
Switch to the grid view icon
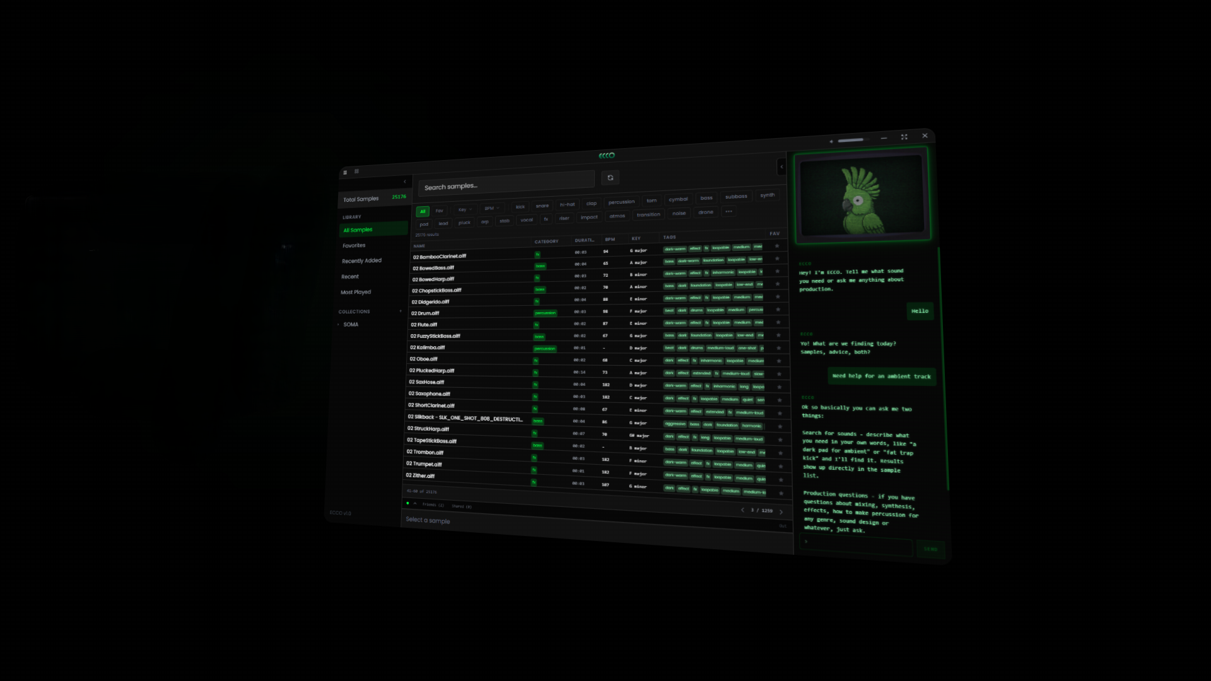click(x=356, y=171)
